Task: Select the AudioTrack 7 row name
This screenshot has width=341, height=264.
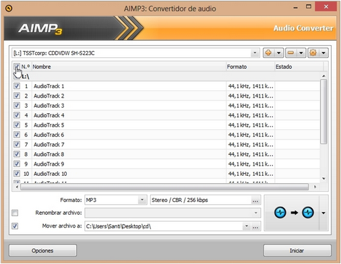Action: (49, 145)
